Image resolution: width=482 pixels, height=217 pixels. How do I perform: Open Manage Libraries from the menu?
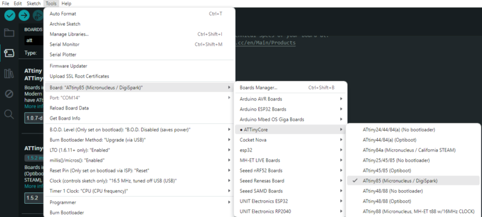click(x=140, y=34)
